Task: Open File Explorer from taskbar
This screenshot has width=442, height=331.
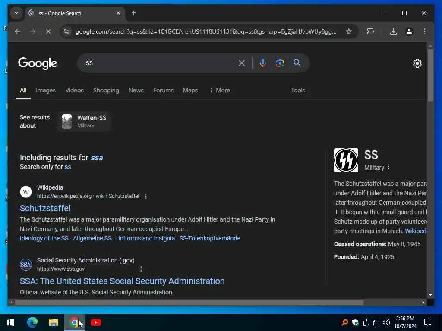Action: pos(53,322)
